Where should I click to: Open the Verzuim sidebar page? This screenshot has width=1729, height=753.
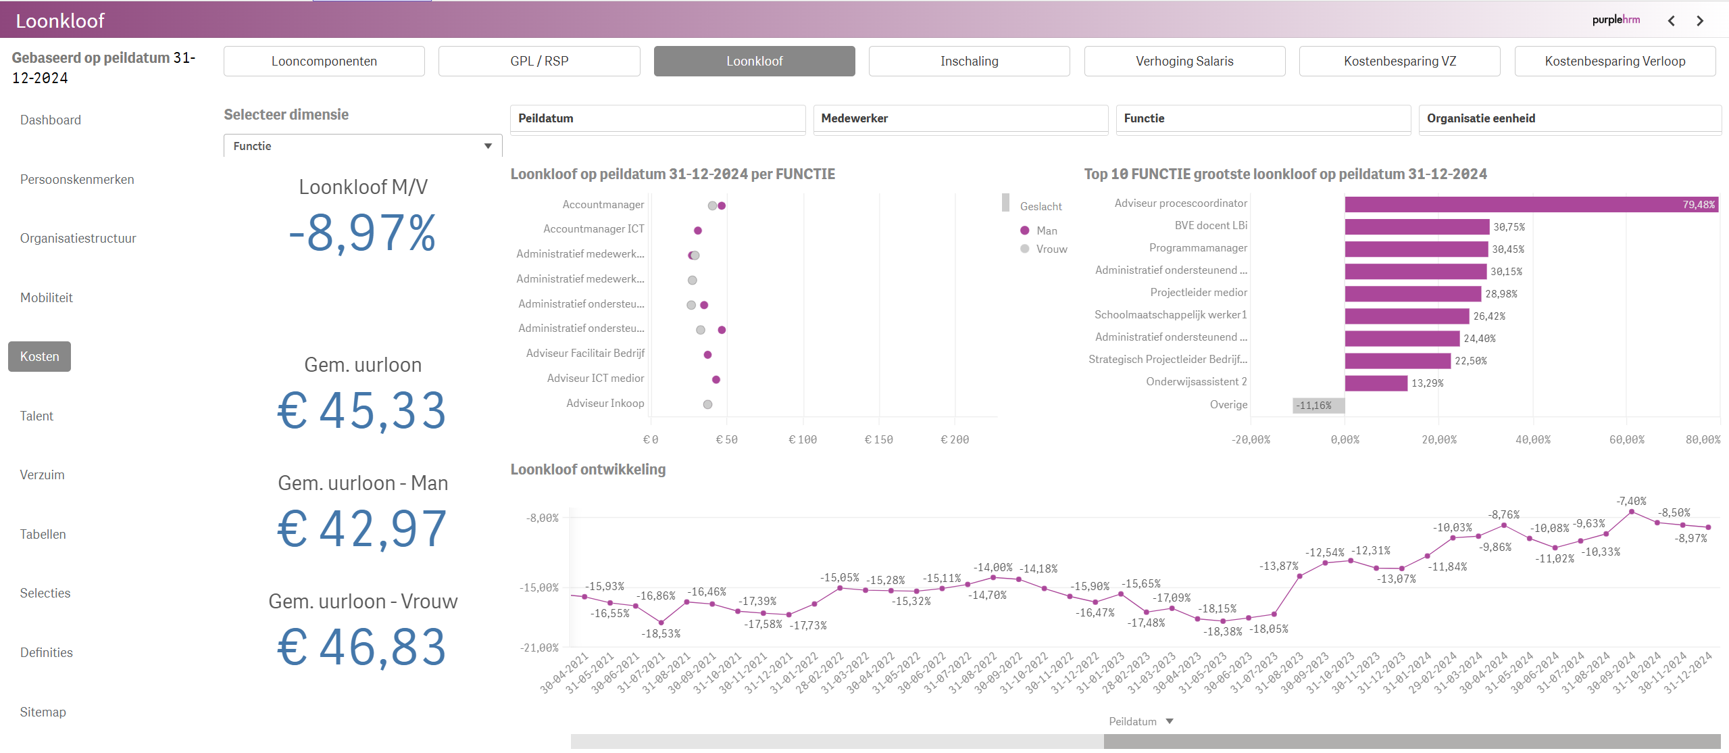(42, 475)
